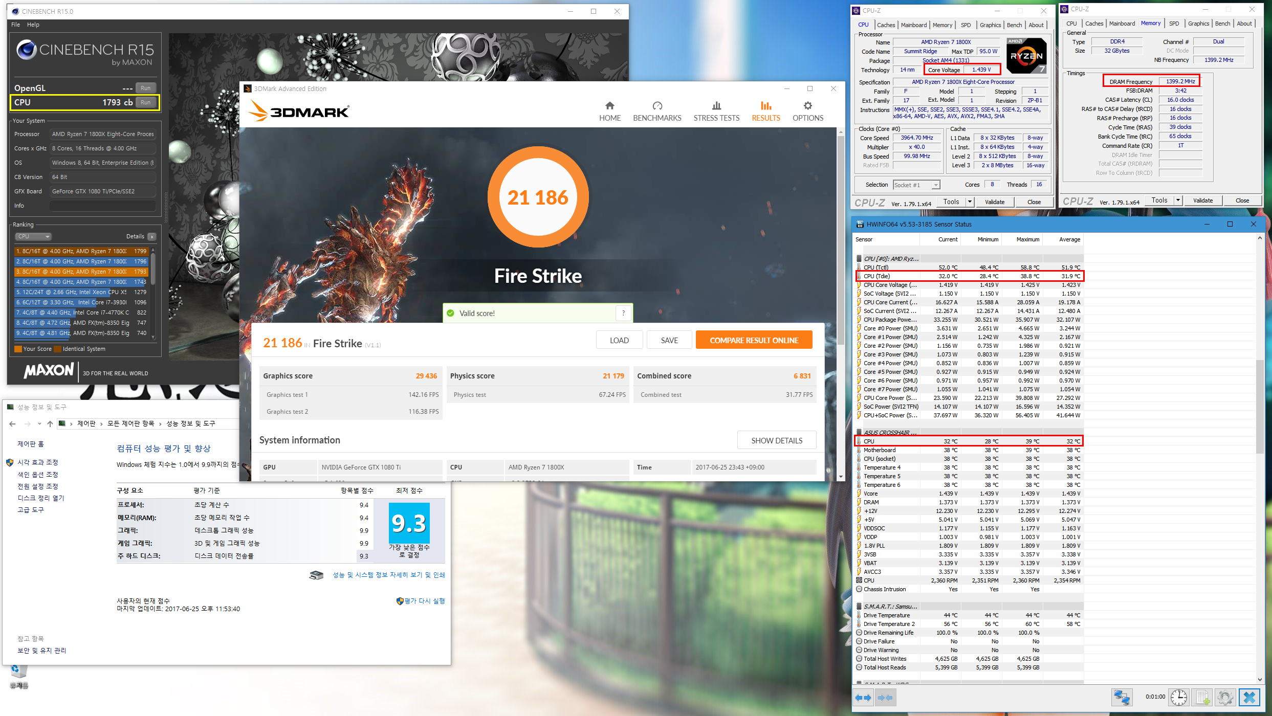Screen dimensions: 1272x716
Task: Run the Cinebench OpenGL test
Action: coord(146,88)
